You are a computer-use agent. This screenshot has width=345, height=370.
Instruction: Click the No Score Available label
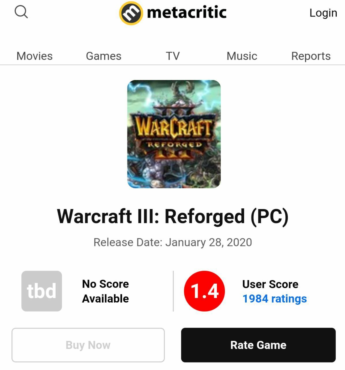pyautogui.click(x=105, y=291)
